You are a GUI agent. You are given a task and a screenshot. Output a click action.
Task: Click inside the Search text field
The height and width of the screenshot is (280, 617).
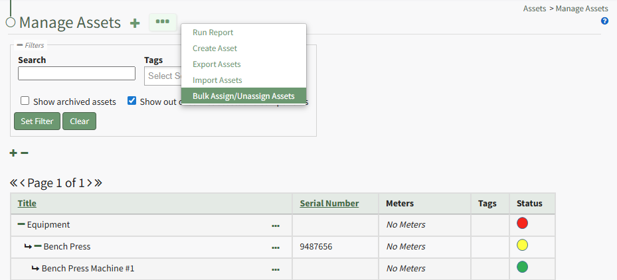pos(76,73)
